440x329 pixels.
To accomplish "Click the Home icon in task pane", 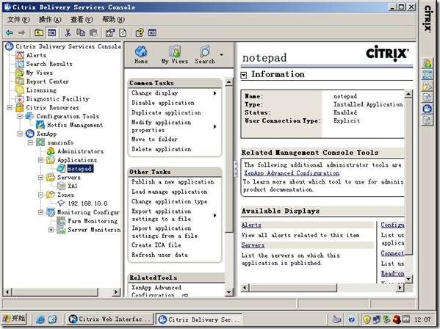I will click(x=141, y=55).
